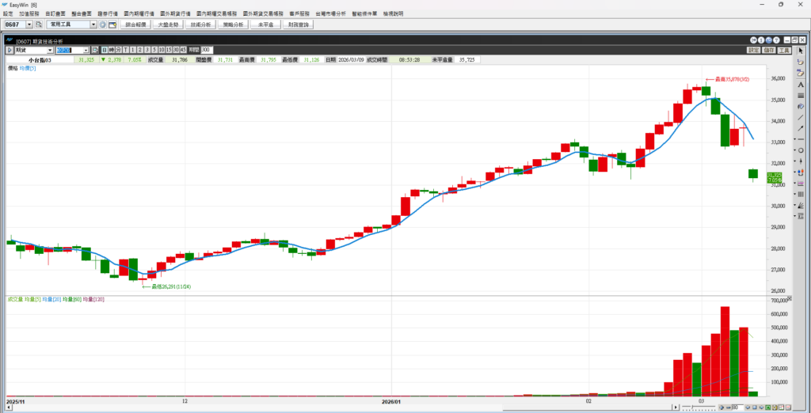Expand the 常用工具 dropdown
811x413 pixels.
pos(93,25)
